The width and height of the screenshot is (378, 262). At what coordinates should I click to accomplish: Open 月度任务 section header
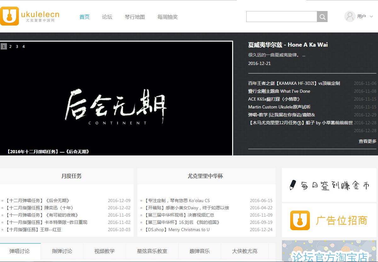(72, 176)
